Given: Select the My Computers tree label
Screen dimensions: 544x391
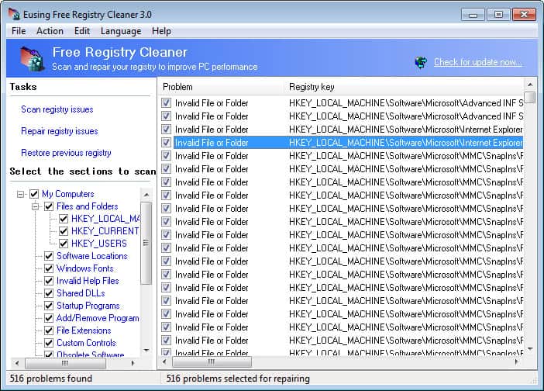Looking at the screenshot, I should (68, 194).
